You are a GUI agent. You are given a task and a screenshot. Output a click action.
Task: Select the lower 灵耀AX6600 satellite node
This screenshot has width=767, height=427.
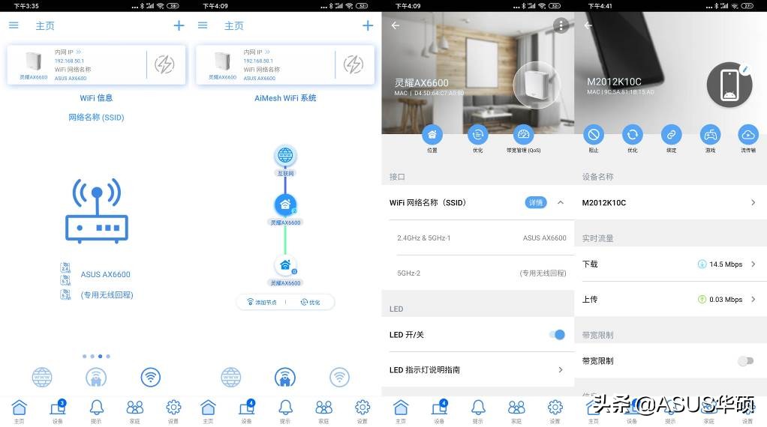[285, 265]
